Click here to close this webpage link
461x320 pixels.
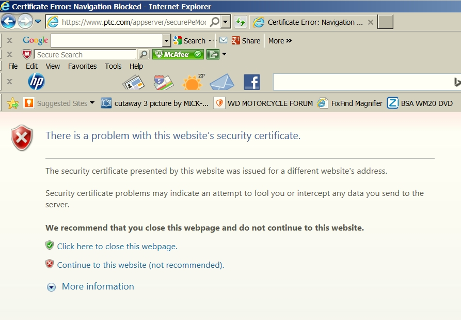[x=117, y=247]
